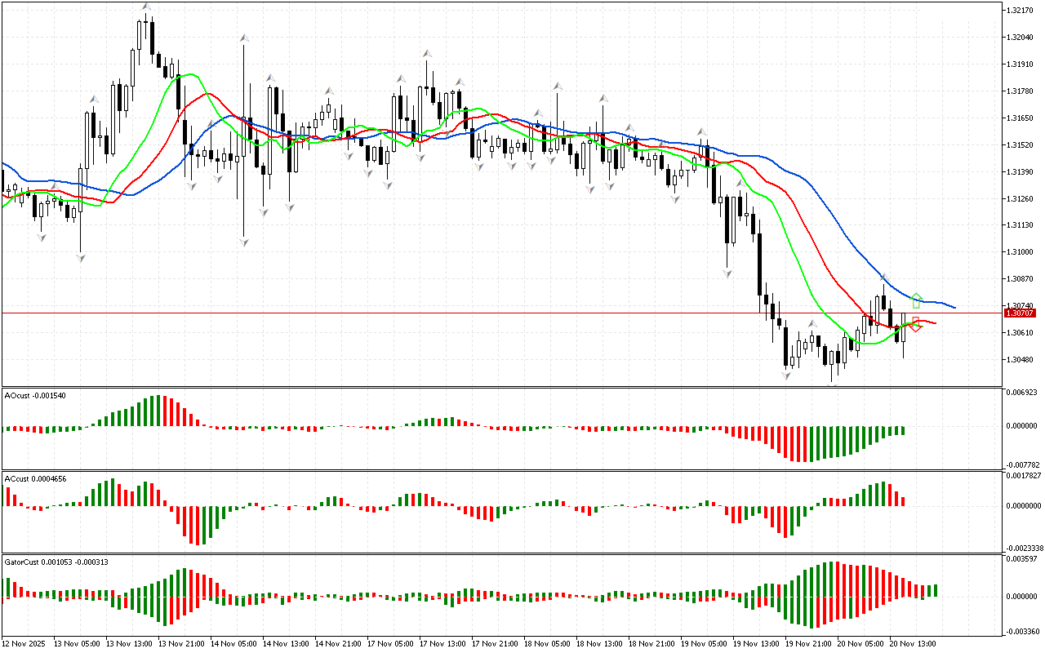1045x653 pixels.
Task: Click the 1.32170 price scale label
Action: coord(1021,11)
